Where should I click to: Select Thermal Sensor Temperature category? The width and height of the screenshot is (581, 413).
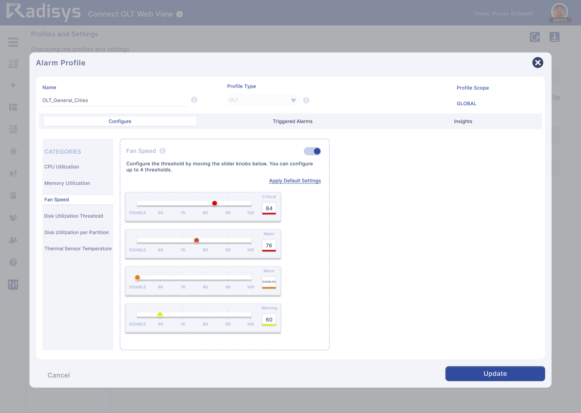78,248
